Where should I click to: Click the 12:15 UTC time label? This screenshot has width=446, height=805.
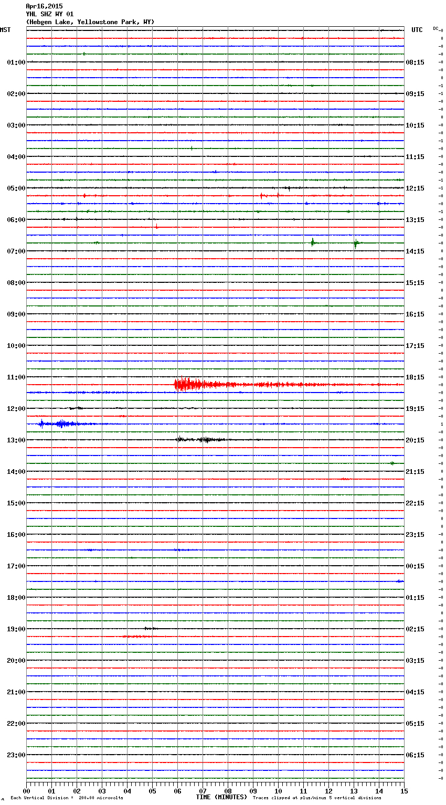point(415,188)
